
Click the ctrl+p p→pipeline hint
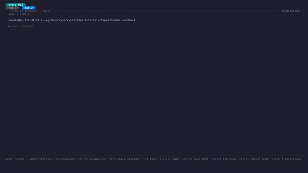(92, 159)
